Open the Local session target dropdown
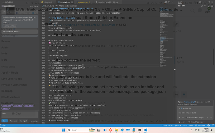 pyautogui.click(x=182, y=122)
